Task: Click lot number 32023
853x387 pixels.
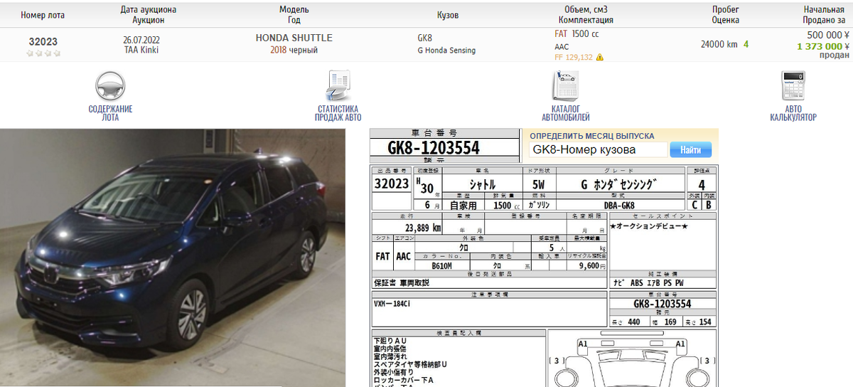Action: coord(43,42)
